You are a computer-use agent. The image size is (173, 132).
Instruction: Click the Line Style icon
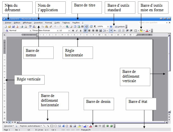click(96, 126)
